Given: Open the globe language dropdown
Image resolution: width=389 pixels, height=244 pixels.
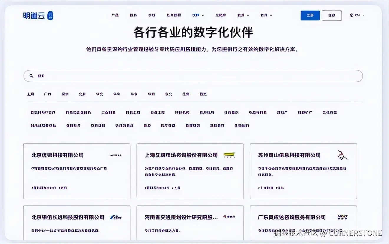Looking at the screenshot, I should pos(357,15).
